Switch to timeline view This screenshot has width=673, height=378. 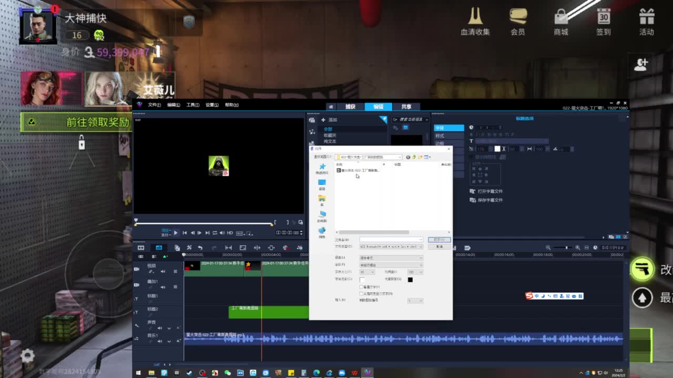(x=159, y=247)
